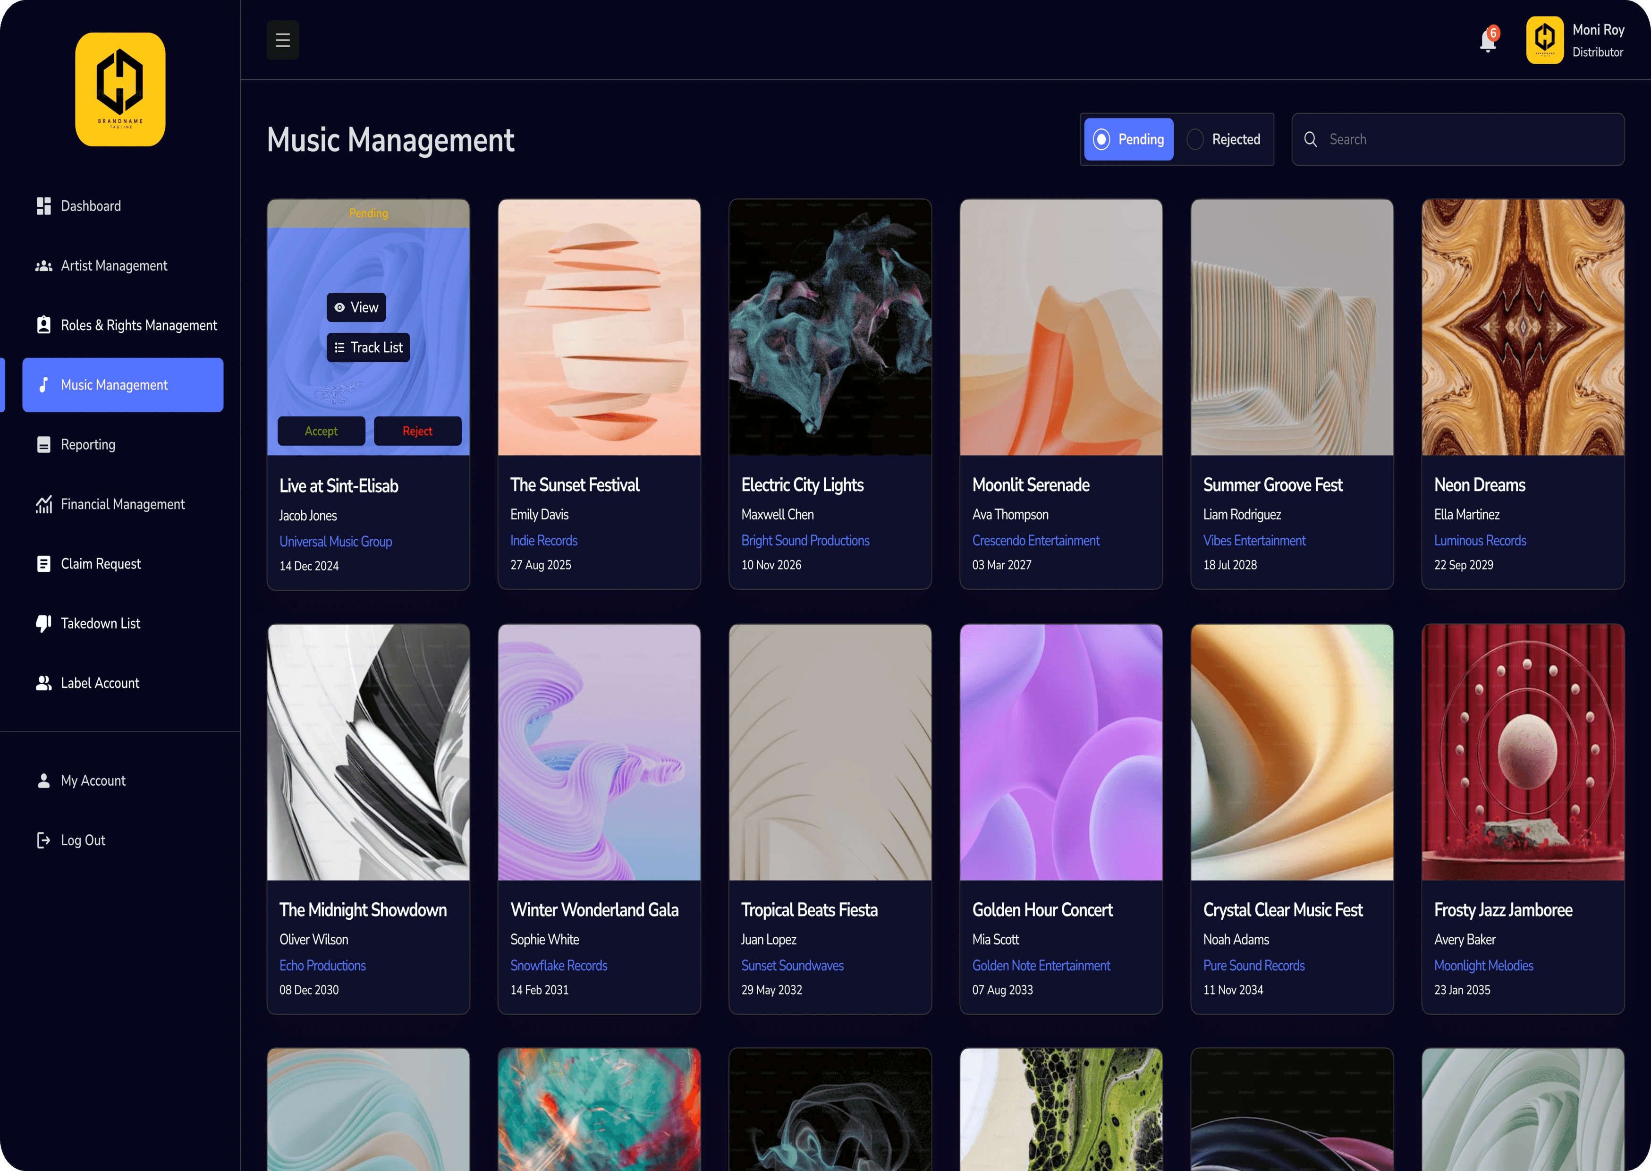
Task: Open the notifications bell
Action: (1488, 41)
